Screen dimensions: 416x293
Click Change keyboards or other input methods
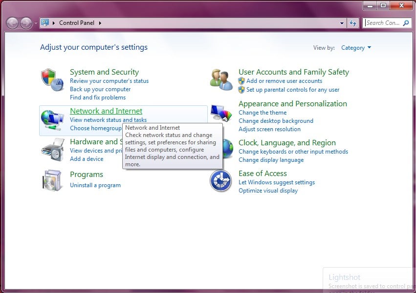[293, 152]
